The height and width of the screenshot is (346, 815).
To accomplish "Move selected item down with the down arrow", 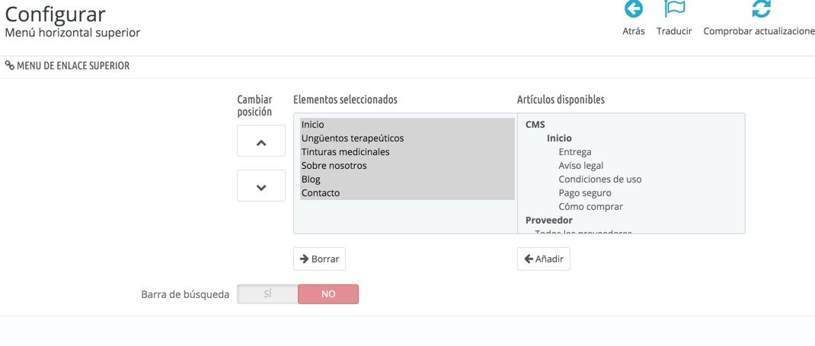I will [x=261, y=186].
